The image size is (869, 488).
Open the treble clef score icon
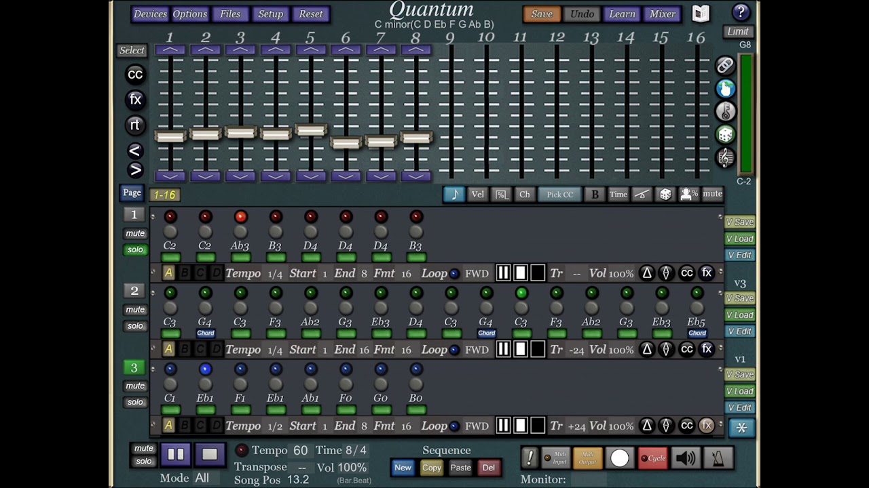pyautogui.click(x=725, y=158)
